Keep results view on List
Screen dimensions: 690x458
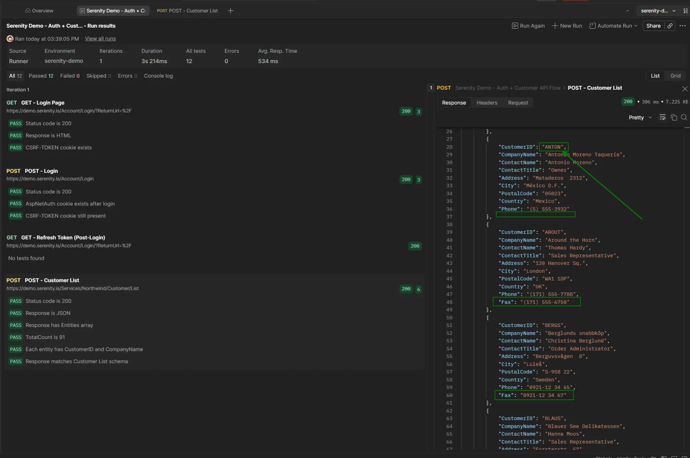tap(655, 76)
